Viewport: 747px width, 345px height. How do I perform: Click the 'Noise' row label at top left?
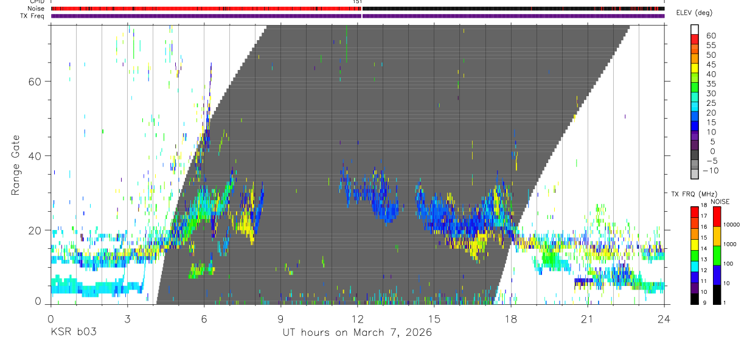(37, 9)
